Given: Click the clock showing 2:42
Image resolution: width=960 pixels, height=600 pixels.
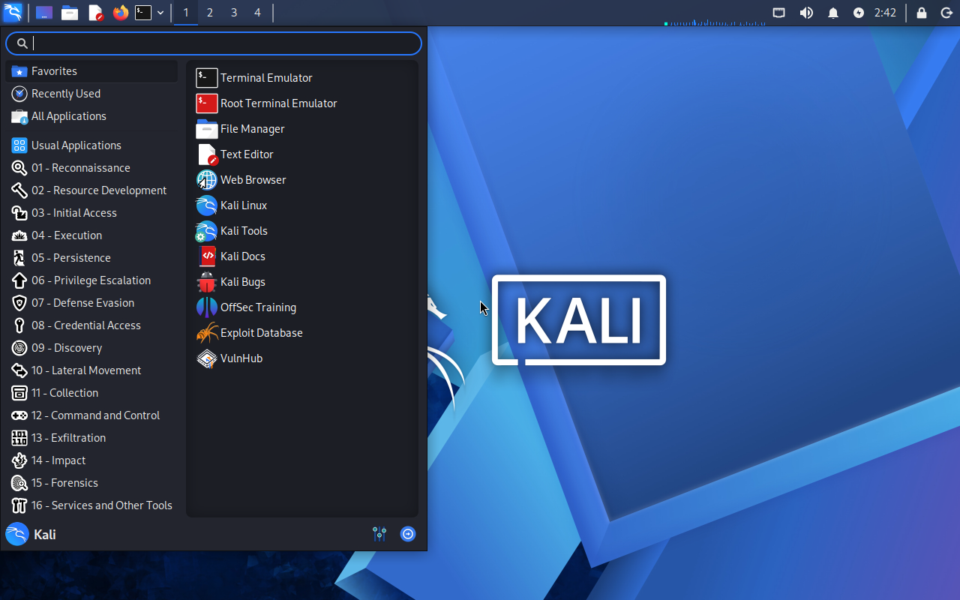Looking at the screenshot, I should pyautogui.click(x=885, y=13).
